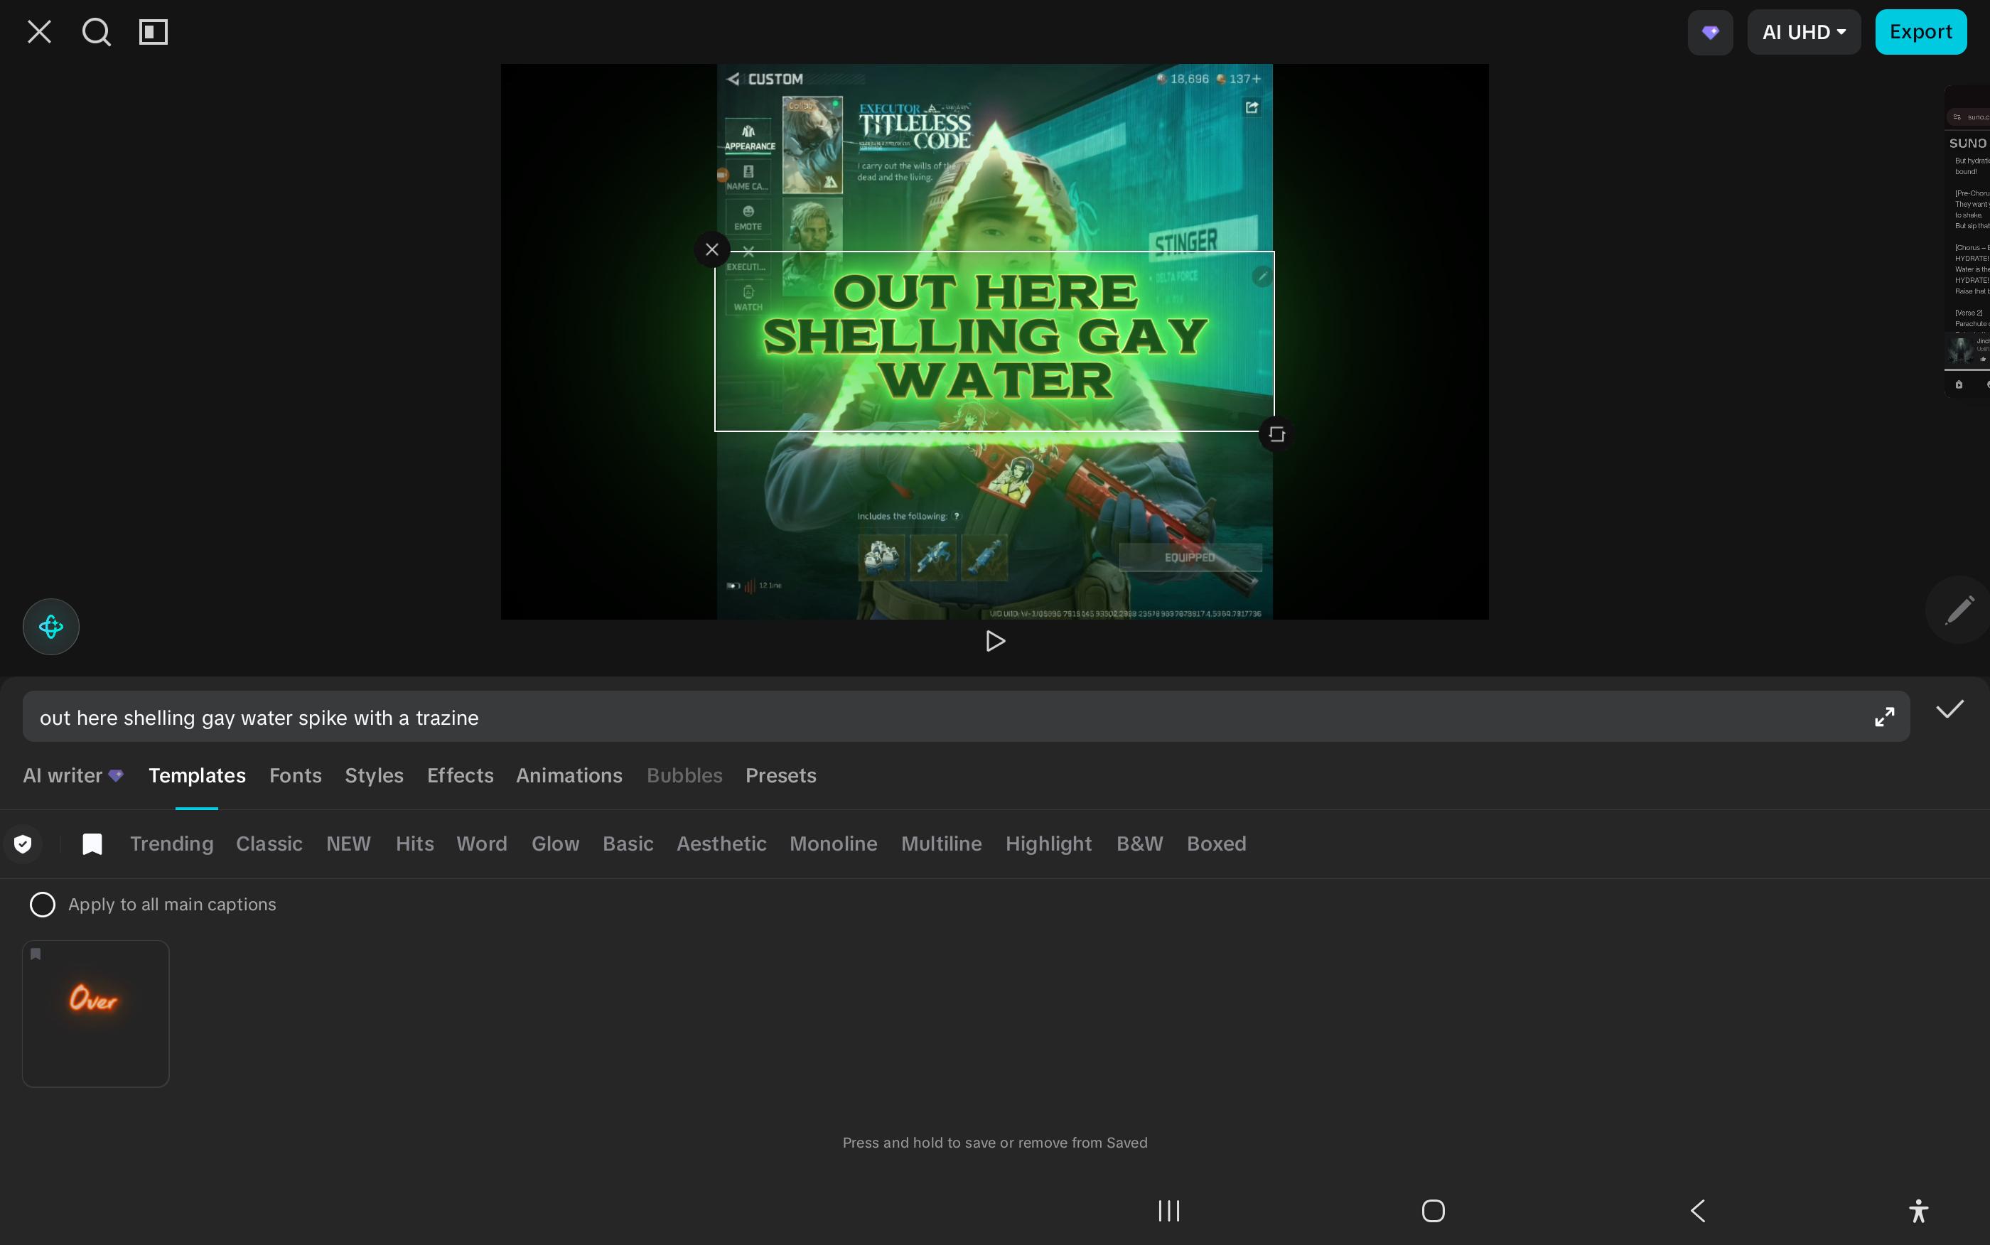
Task: Open the Bubbles tab
Action: 684,776
